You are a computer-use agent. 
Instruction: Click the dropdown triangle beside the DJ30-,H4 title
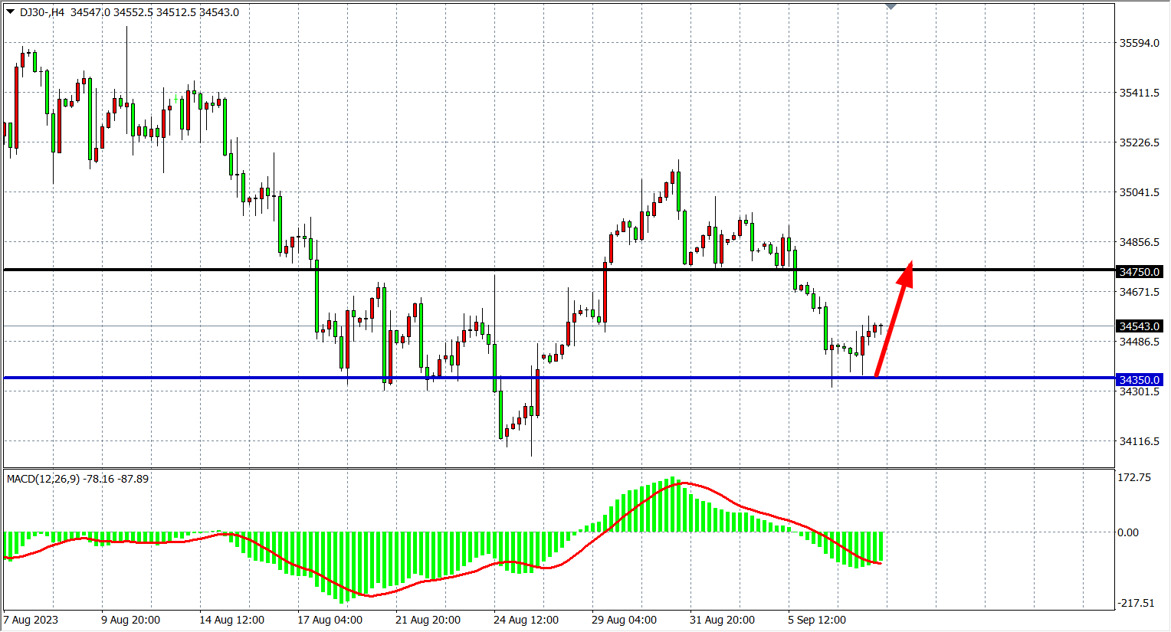click(x=10, y=11)
